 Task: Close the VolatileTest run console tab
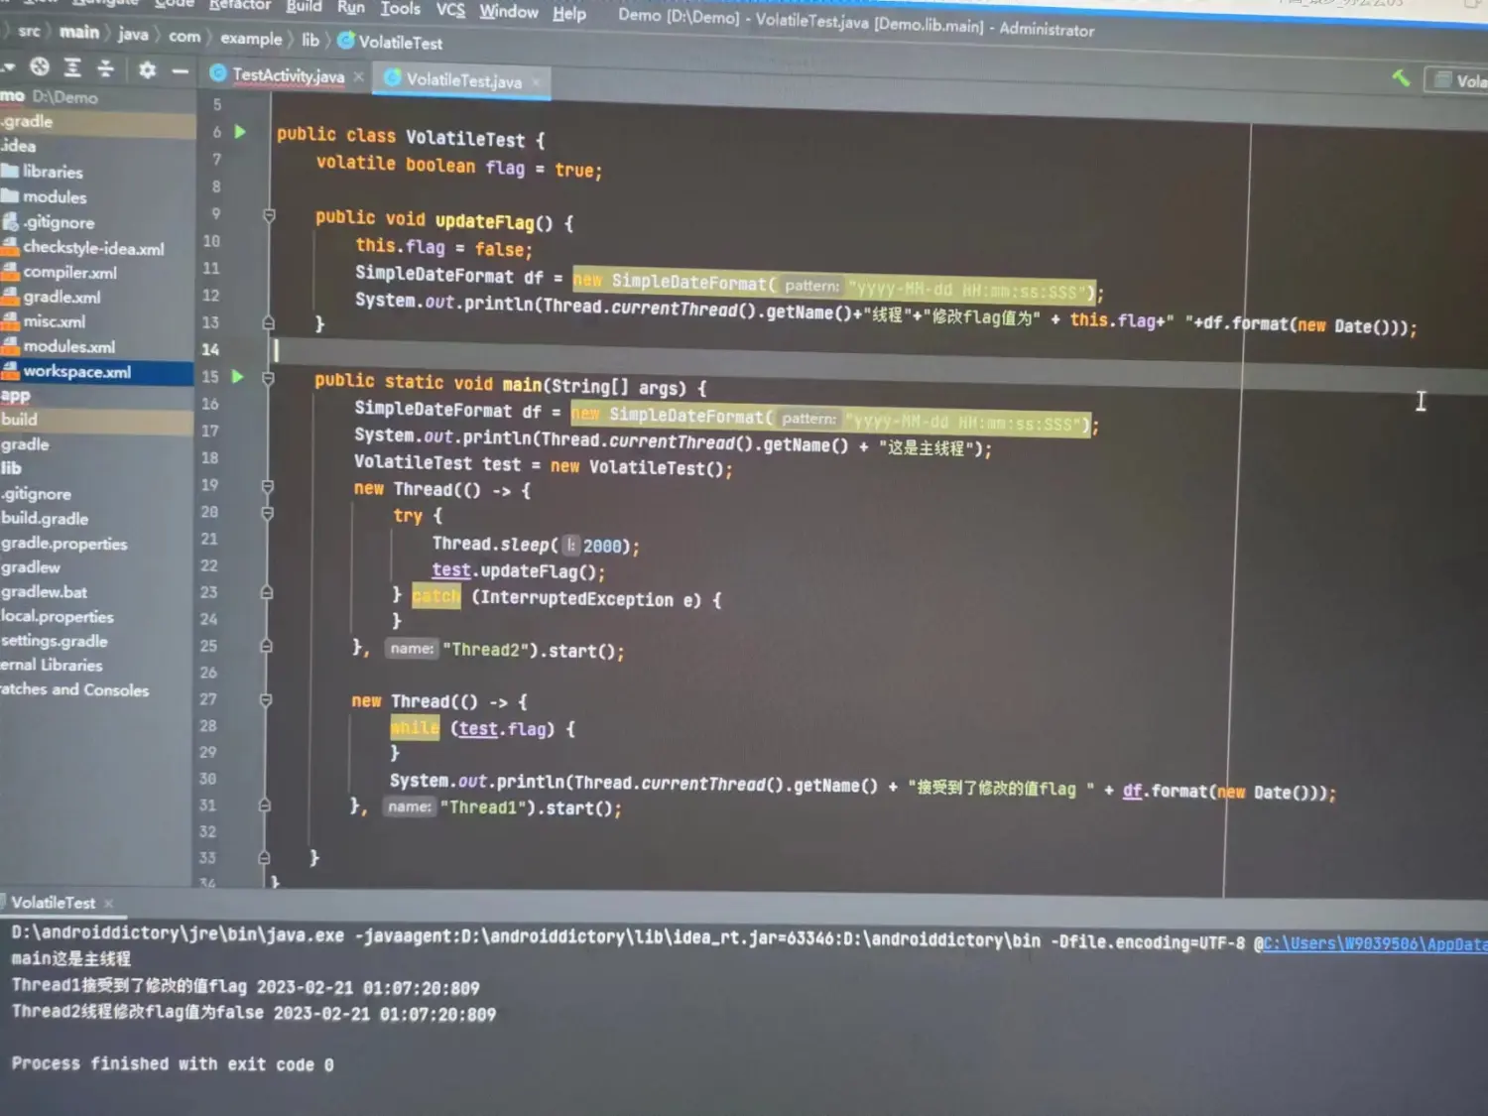tap(109, 903)
